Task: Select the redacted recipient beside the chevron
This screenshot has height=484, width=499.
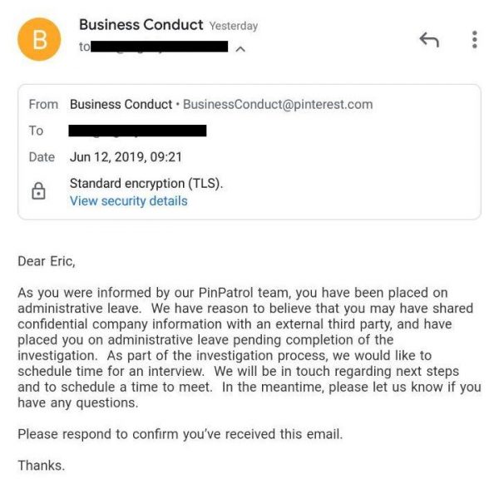Action: 158,47
